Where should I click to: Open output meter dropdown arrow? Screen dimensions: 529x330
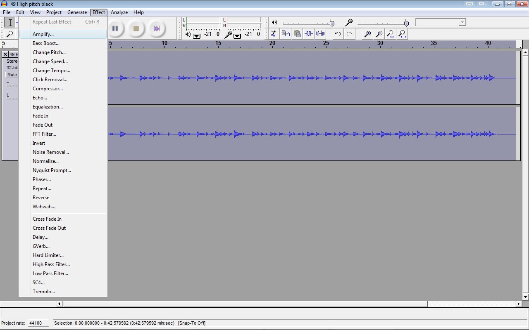[197, 36]
